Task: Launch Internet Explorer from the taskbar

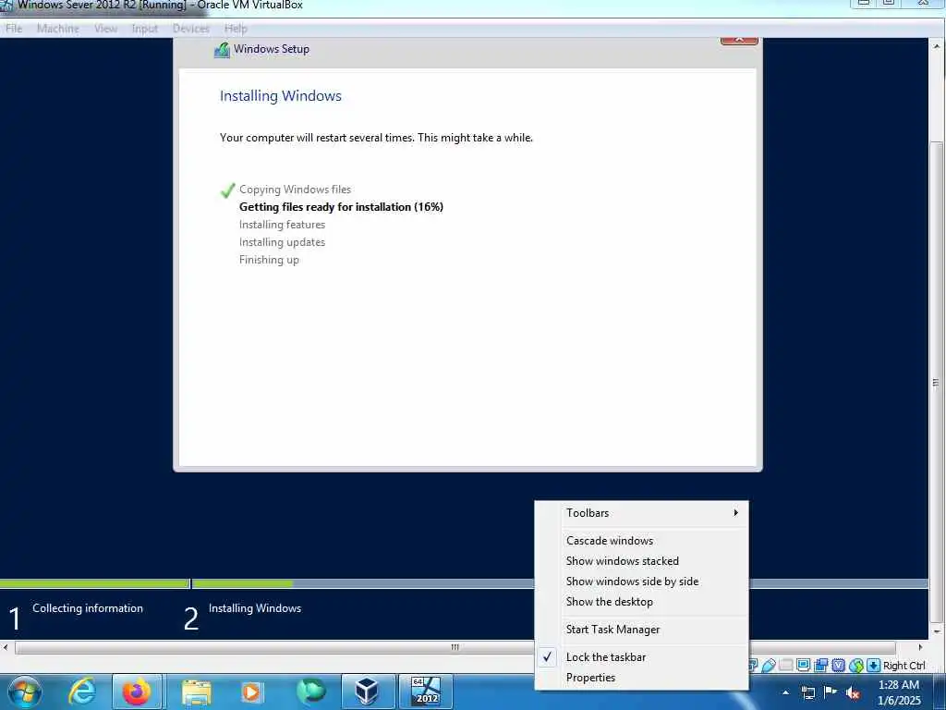Action: (81, 692)
